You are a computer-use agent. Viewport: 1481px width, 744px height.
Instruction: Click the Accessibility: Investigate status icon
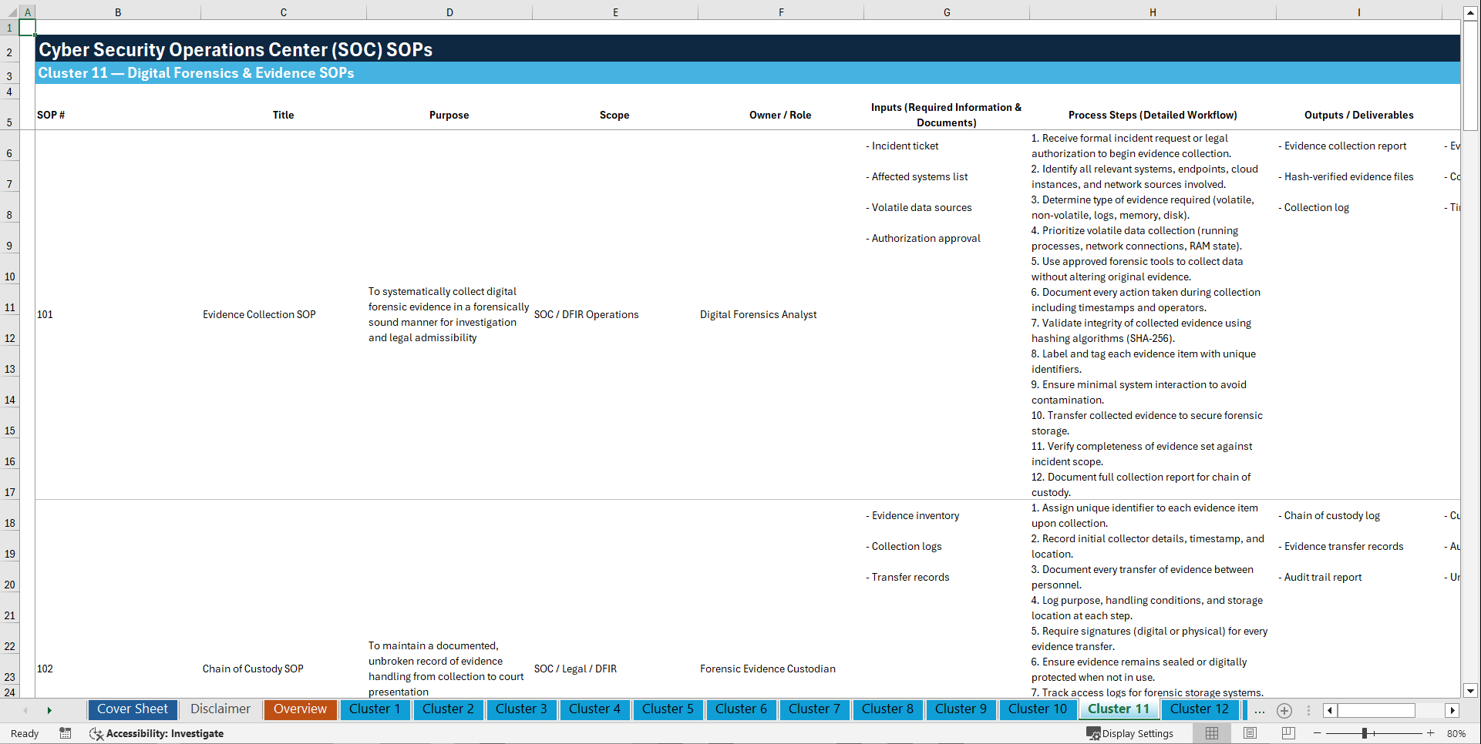pyautogui.click(x=157, y=733)
